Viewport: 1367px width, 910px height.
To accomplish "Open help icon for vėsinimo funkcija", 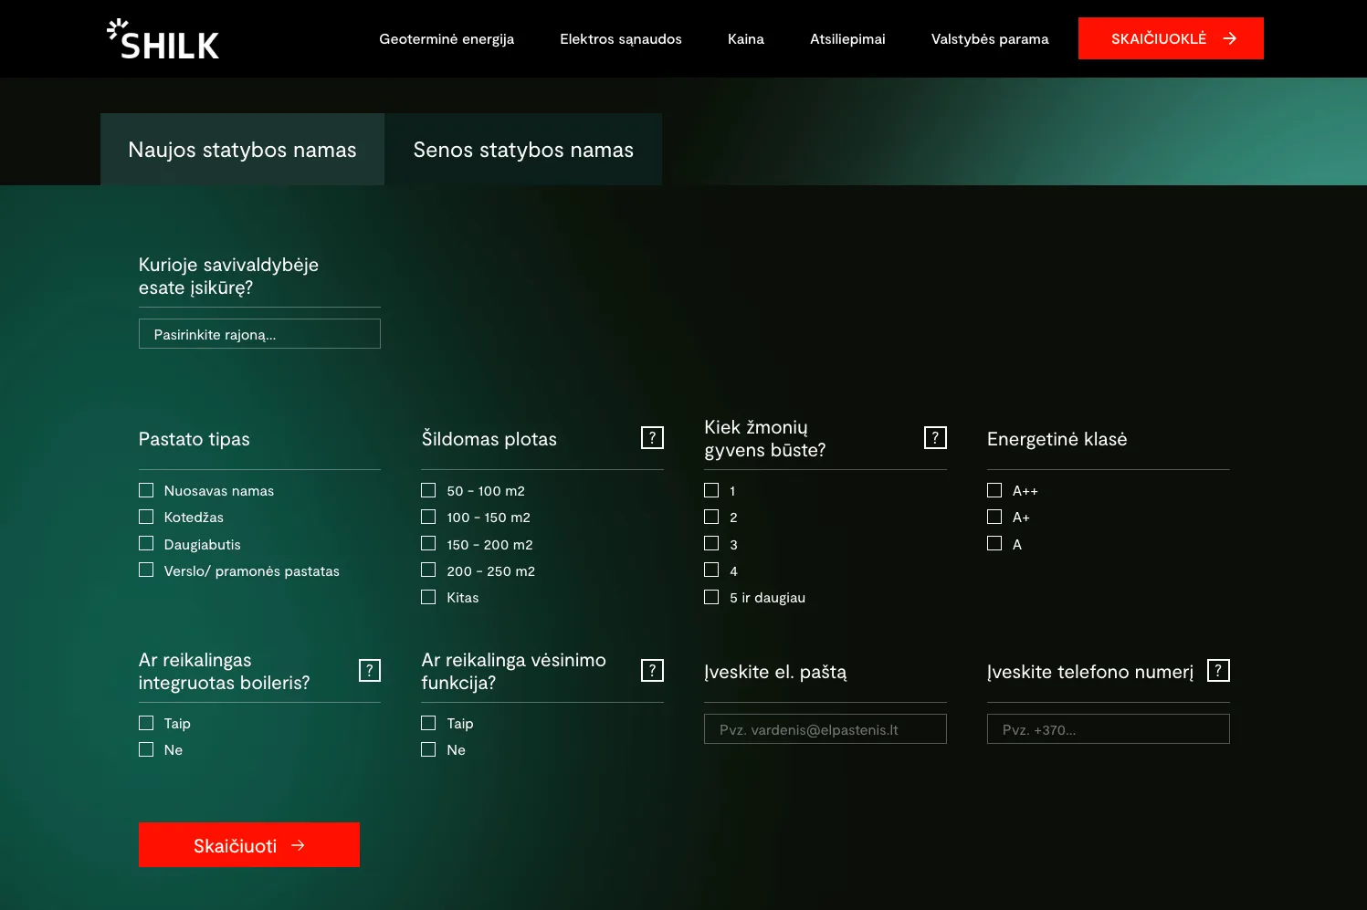I will [652, 671].
